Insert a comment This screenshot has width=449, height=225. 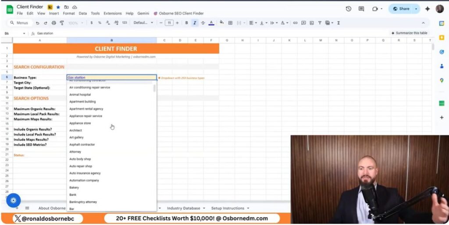[x=303, y=23]
